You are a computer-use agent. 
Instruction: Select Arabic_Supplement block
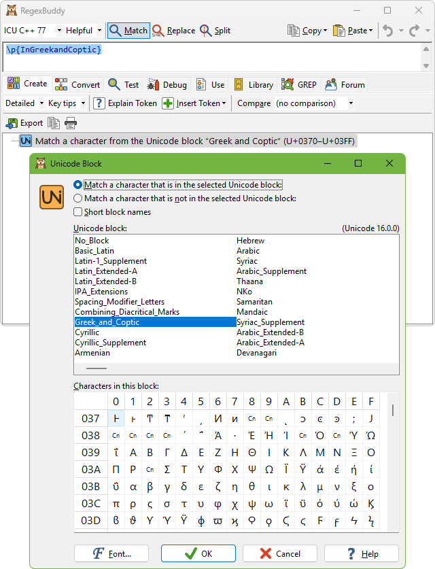click(x=271, y=271)
